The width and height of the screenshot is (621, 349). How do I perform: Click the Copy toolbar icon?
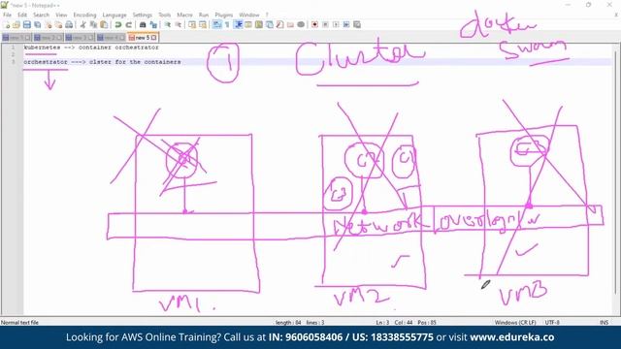click(93, 25)
